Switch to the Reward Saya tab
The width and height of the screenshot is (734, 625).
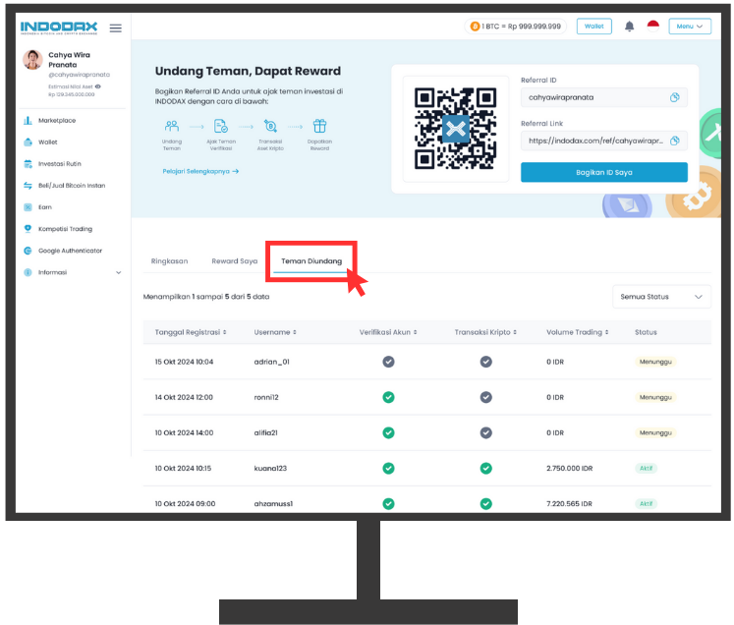click(x=235, y=261)
